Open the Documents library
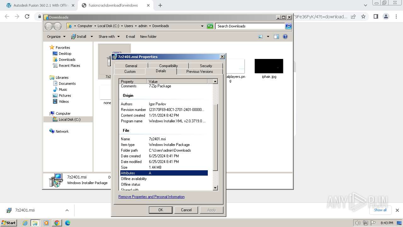The image size is (403, 227). tap(67, 84)
